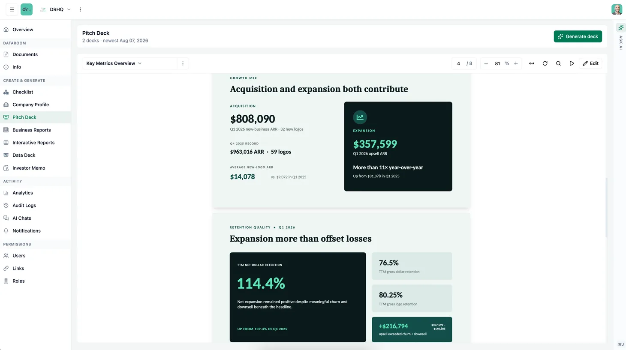Viewport: 626px width, 350px height.
Task: Open Investor Memo
Action: pyautogui.click(x=29, y=168)
